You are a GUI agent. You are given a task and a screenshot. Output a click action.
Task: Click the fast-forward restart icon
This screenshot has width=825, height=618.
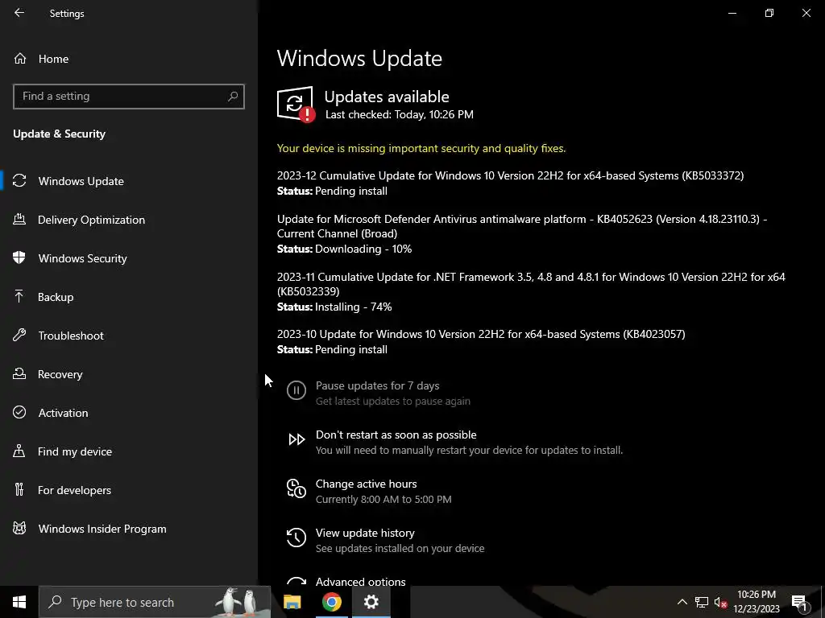point(296,439)
